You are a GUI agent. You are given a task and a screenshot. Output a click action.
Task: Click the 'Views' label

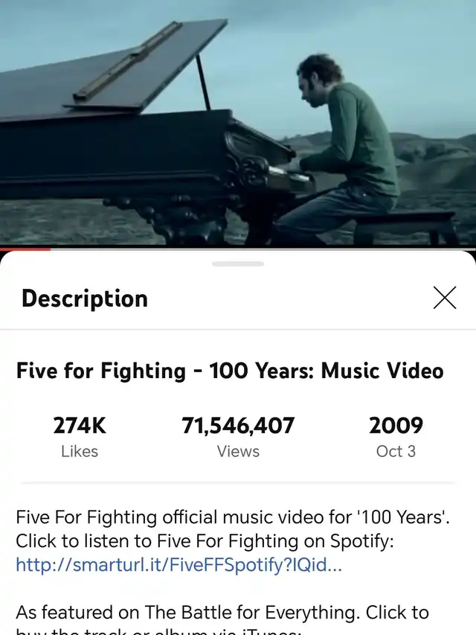point(238,451)
